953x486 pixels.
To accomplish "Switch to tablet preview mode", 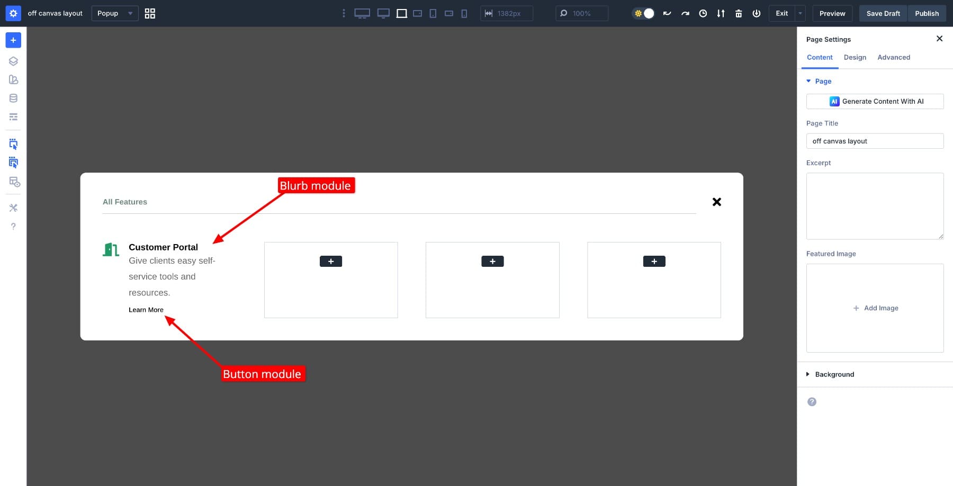I will tap(433, 13).
